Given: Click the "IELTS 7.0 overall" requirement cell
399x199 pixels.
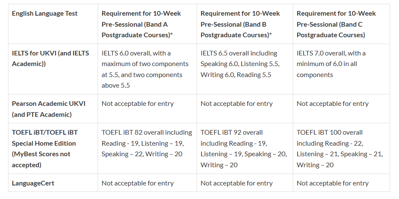Looking at the screenshot, I should (x=331, y=64).
